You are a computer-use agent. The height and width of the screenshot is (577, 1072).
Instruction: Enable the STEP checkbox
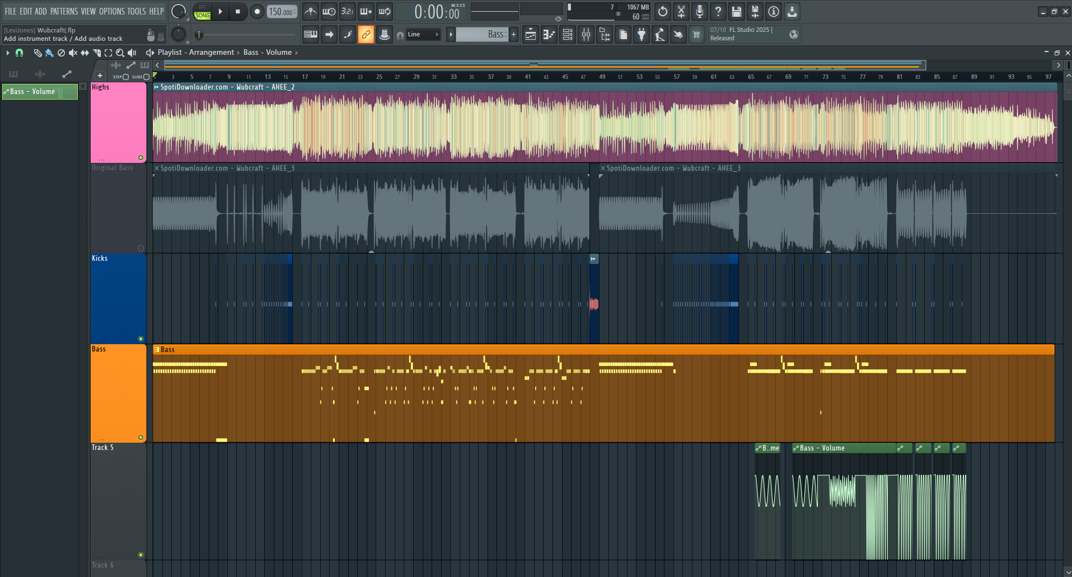(x=125, y=77)
